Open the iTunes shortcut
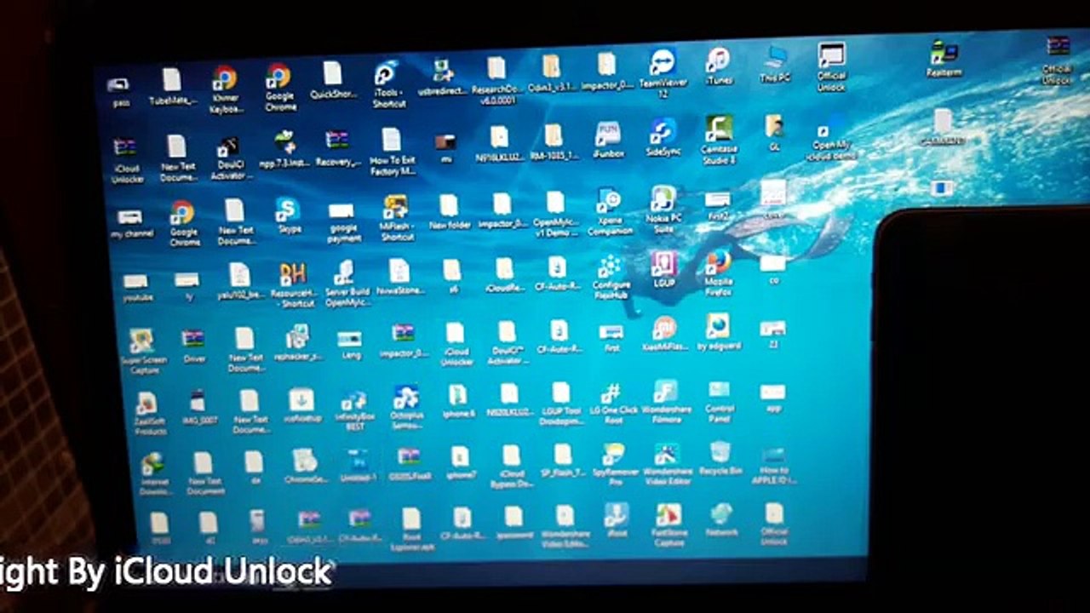Image resolution: width=1090 pixels, height=613 pixels. point(718,66)
